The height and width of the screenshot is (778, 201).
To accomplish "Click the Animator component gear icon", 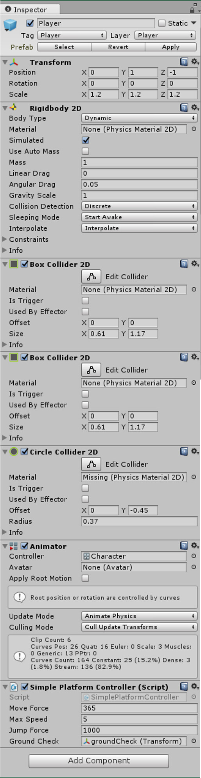I will [195, 546].
